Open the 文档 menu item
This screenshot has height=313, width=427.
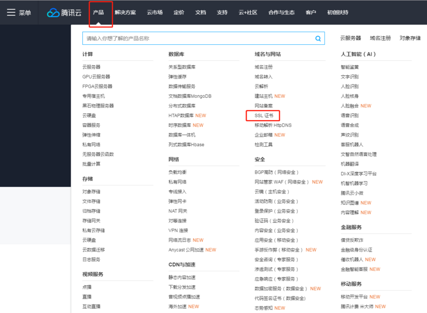(201, 12)
